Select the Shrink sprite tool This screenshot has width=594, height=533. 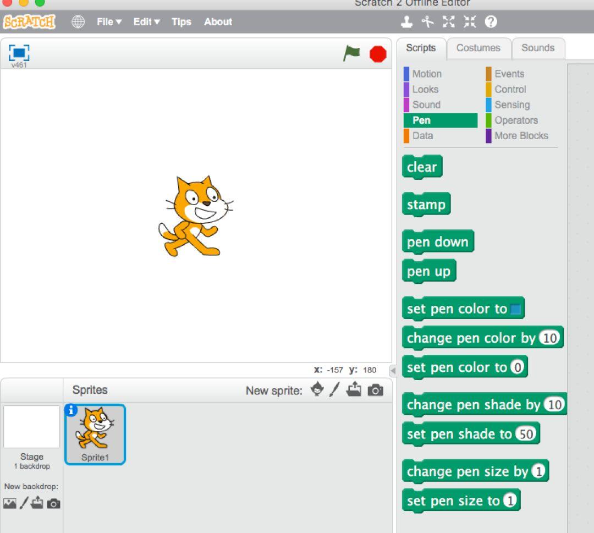click(470, 21)
